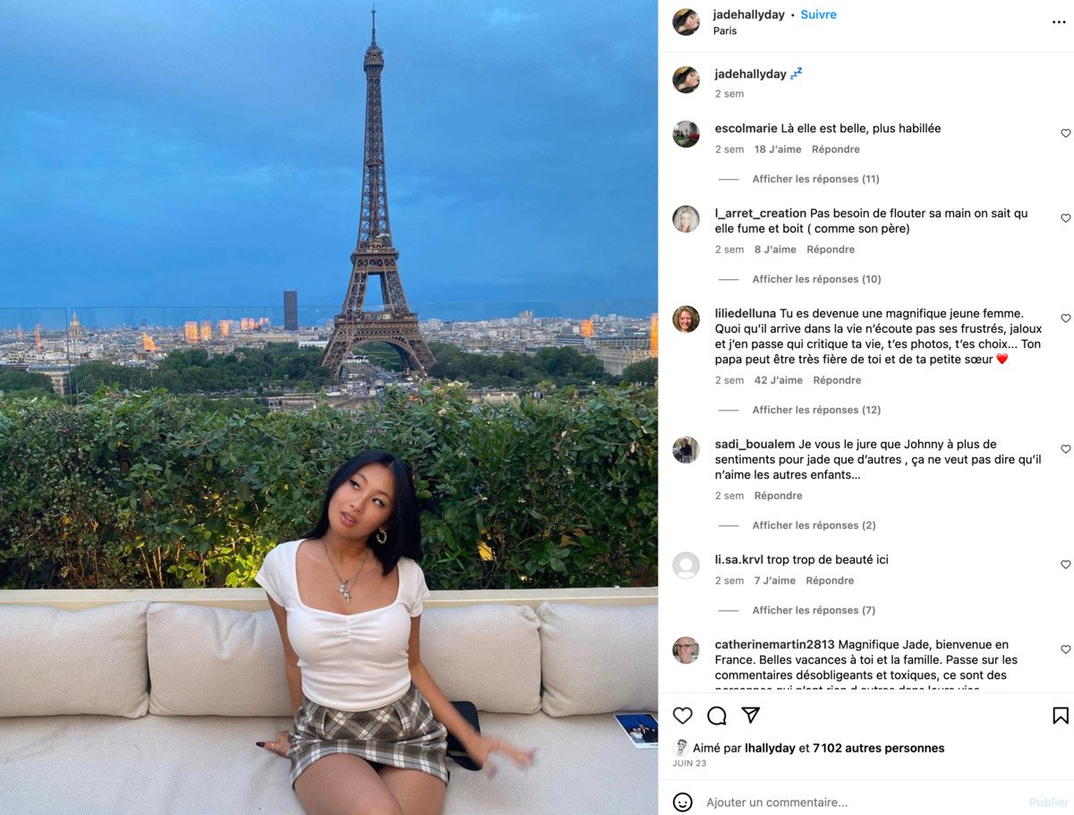Open the Paris location link
Screen dimensions: 1074x815
coord(725,30)
